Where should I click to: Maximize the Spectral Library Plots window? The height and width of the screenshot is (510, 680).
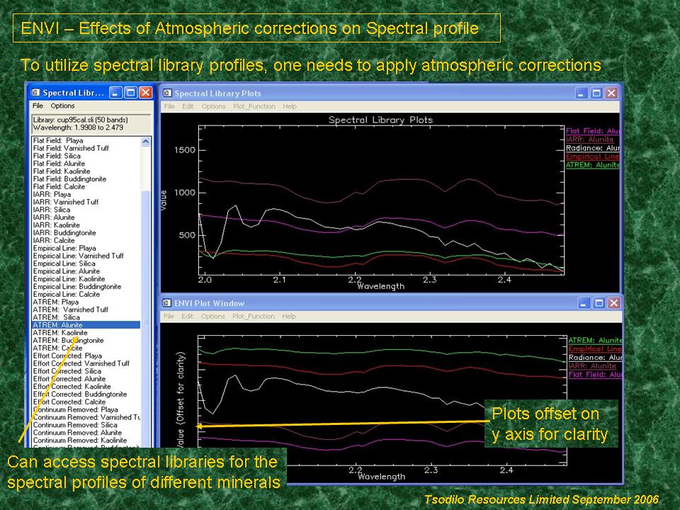596,93
